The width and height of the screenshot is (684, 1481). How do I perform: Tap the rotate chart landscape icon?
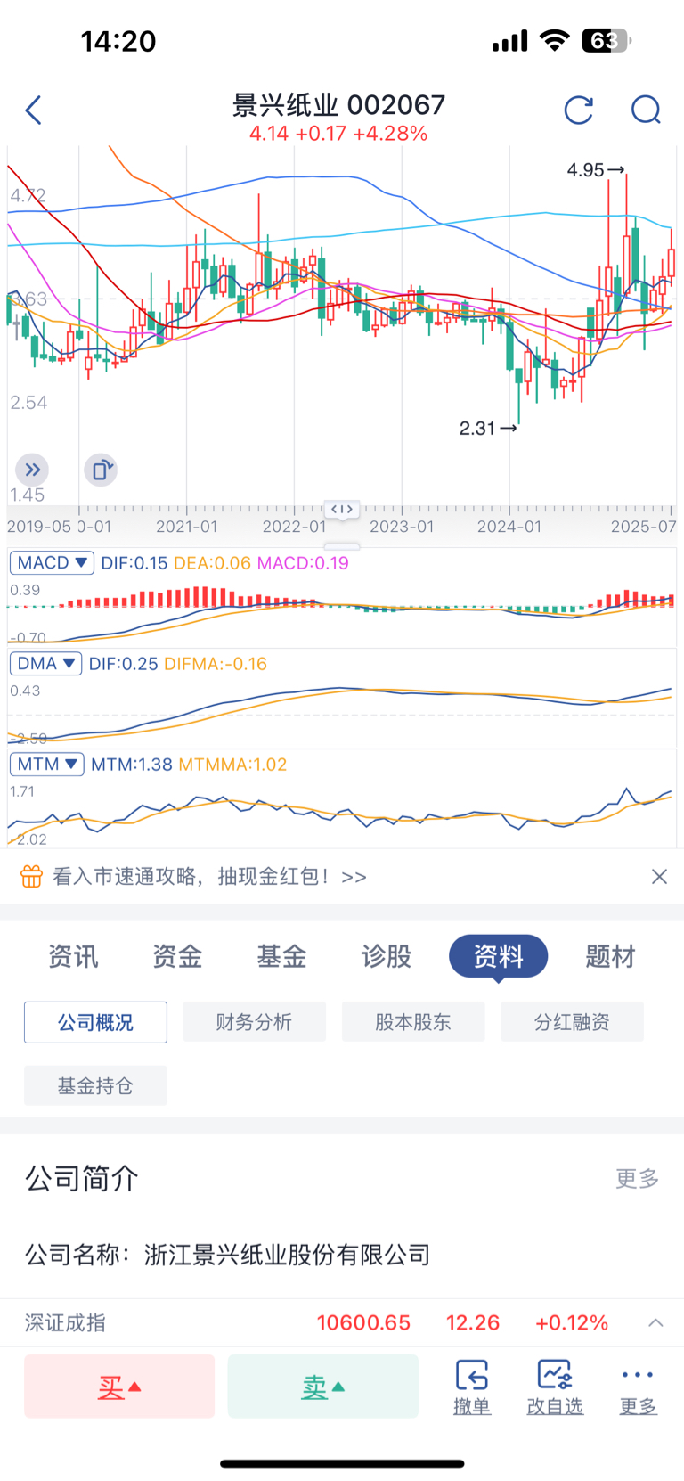pyautogui.click(x=101, y=470)
